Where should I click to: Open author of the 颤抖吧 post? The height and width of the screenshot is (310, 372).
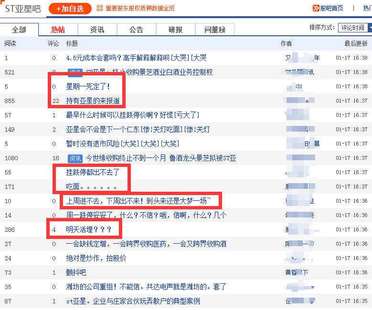click(297, 272)
